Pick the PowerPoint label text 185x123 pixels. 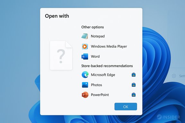click(x=100, y=95)
